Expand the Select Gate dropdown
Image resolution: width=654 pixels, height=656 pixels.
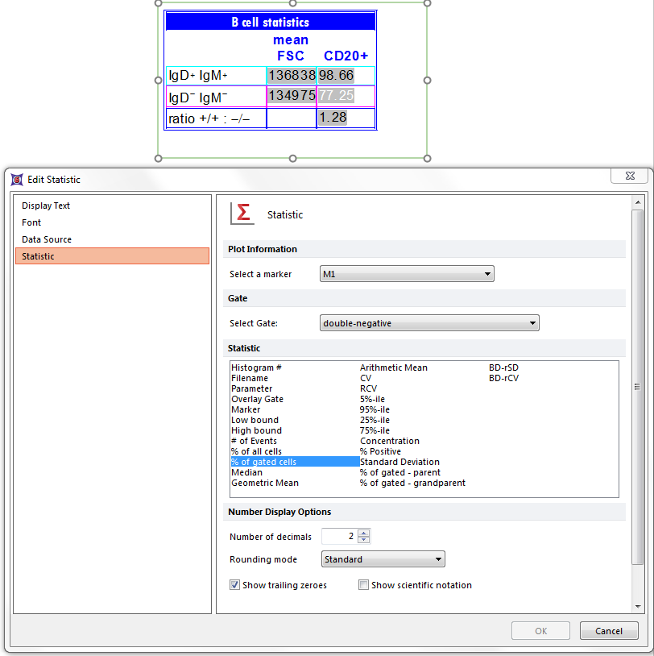tap(429, 323)
